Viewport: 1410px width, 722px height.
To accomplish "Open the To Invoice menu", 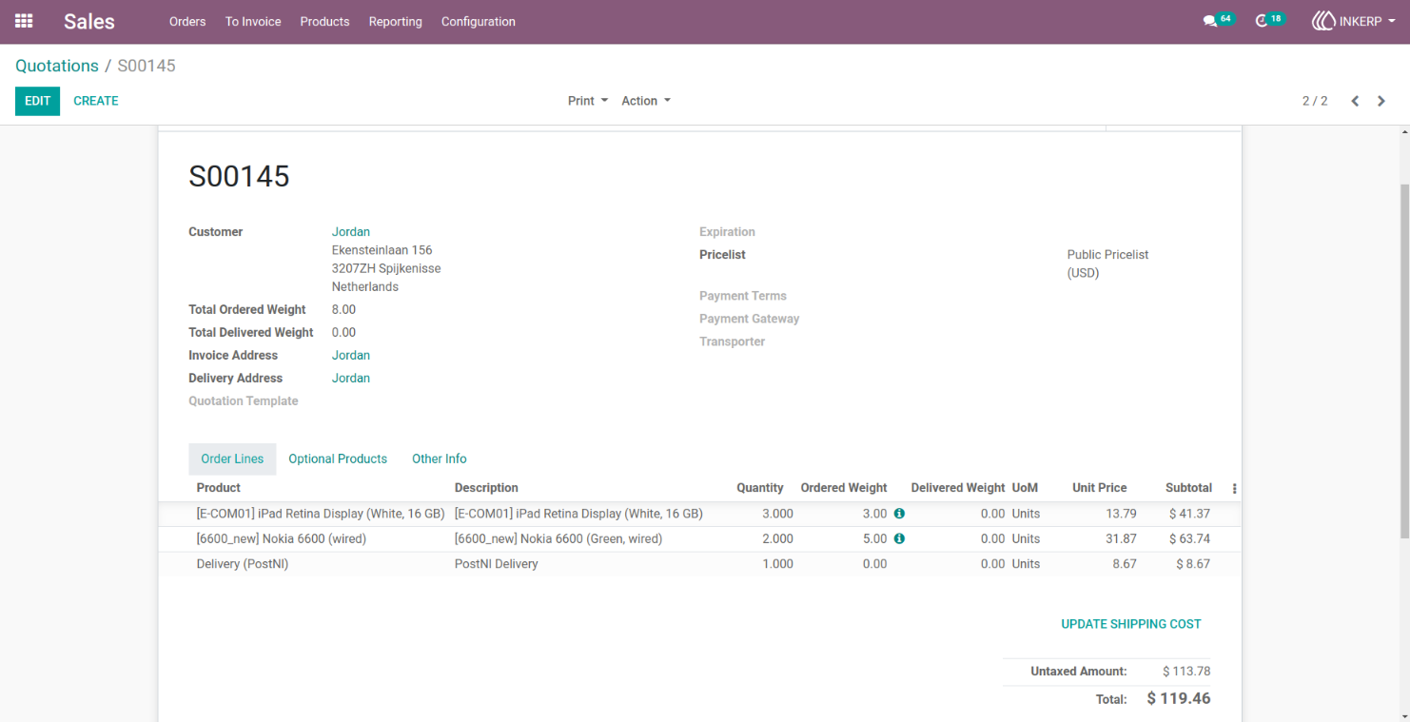I will tap(253, 21).
